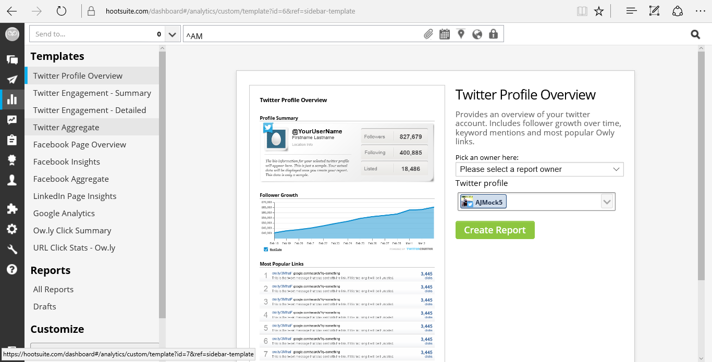712x362 pixels.
Task: Click the location pin icon
Action: pyautogui.click(x=461, y=34)
